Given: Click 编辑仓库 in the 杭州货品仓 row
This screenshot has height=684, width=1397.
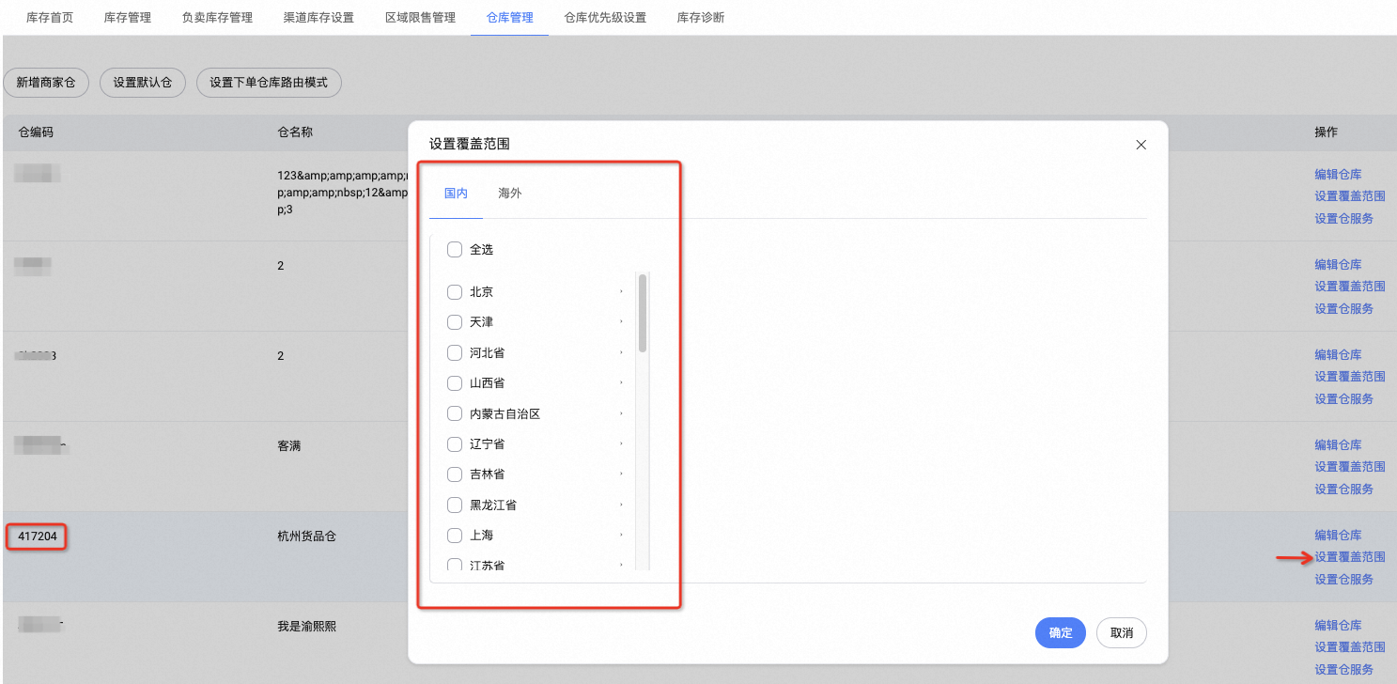Looking at the screenshot, I should [1338, 536].
